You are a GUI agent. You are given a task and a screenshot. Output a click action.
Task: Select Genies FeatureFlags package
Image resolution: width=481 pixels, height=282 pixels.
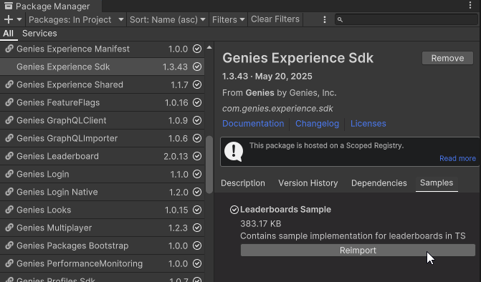tap(103, 102)
